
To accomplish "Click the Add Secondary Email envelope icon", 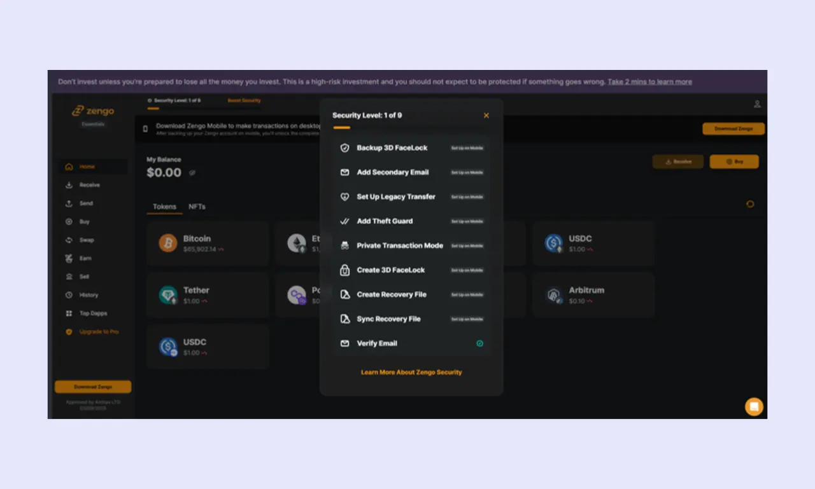I will coord(344,172).
